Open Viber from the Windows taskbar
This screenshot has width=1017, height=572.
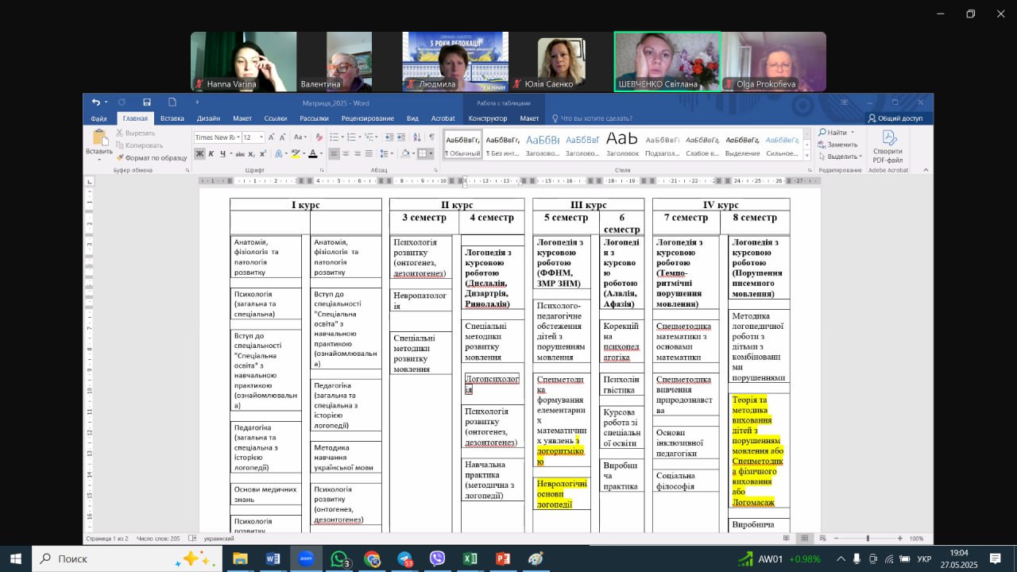tap(437, 558)
